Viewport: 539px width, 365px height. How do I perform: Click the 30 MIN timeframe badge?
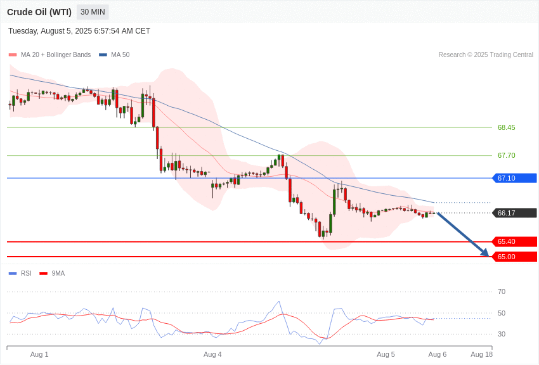pos(93,12)
